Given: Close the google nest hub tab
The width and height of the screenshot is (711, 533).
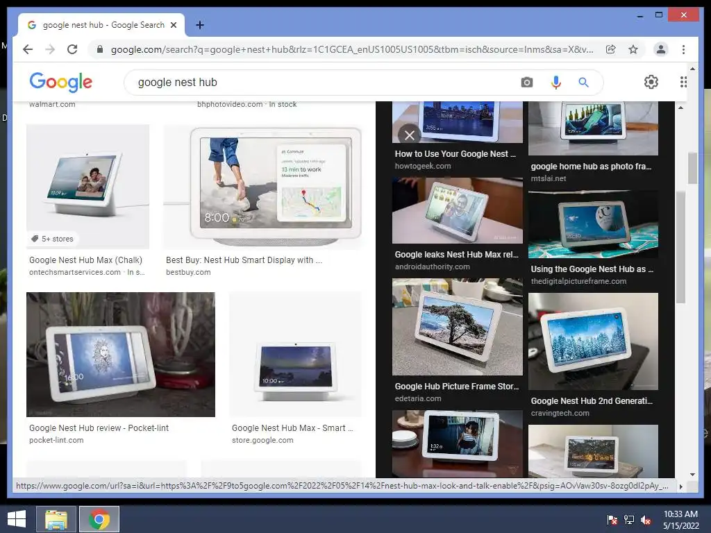Looking at the screenshot, I should tap(173, 25).
